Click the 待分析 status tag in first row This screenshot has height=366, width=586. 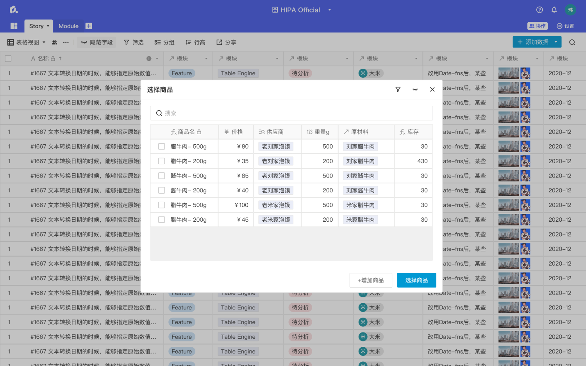tap(300, 73)
